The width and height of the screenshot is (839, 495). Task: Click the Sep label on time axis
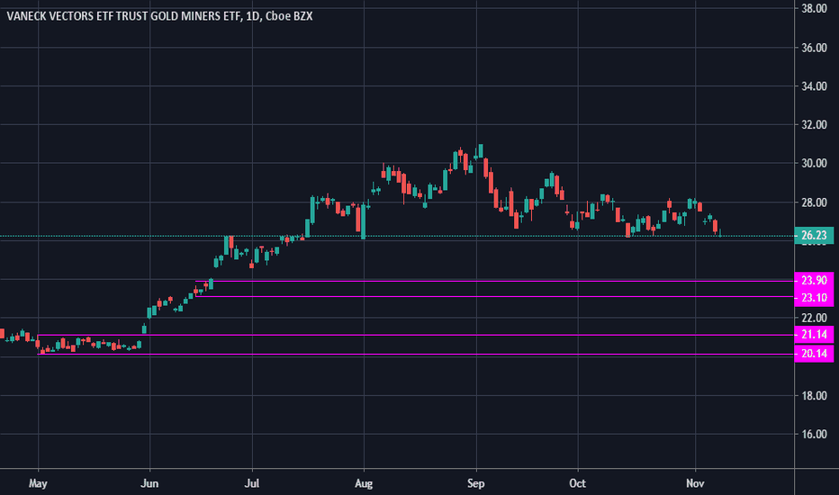(x=475, y=484)
